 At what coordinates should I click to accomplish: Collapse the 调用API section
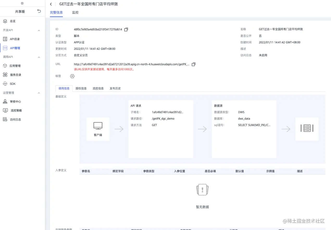click(39, 57)
